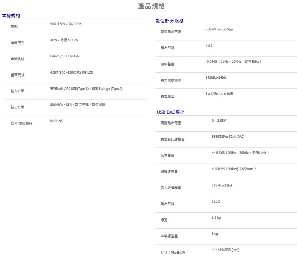
Task: Click the 產品規格 page title
Action: [x=151, y=6]
